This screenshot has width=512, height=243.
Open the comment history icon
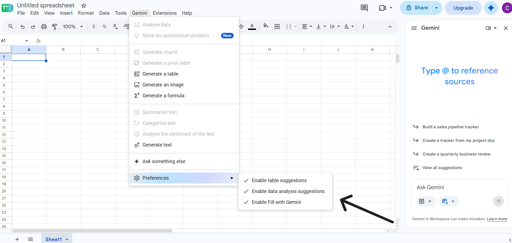click(x=364, y=8)
